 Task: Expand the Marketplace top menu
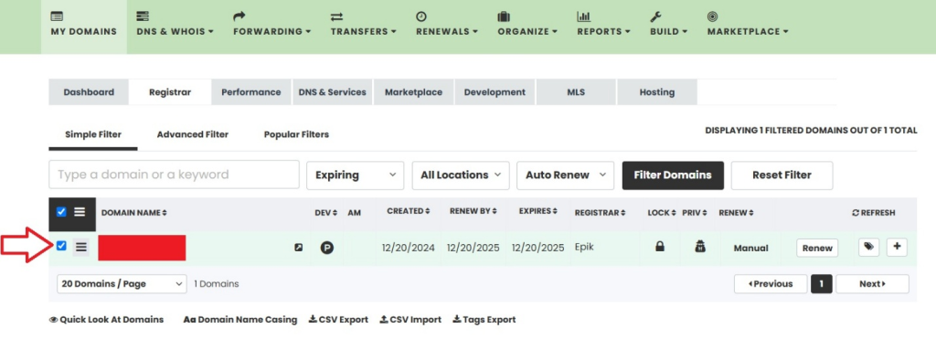[x=748, y=25]
